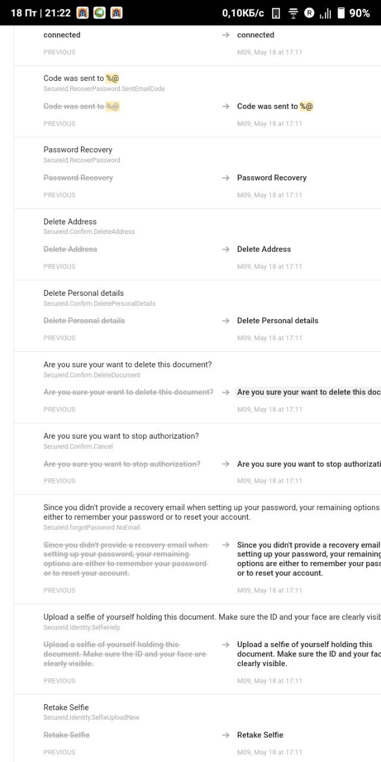Click the arrow in the Password Recovery row
This screenshot has height=762, width=381.
[x=226, y=178]
